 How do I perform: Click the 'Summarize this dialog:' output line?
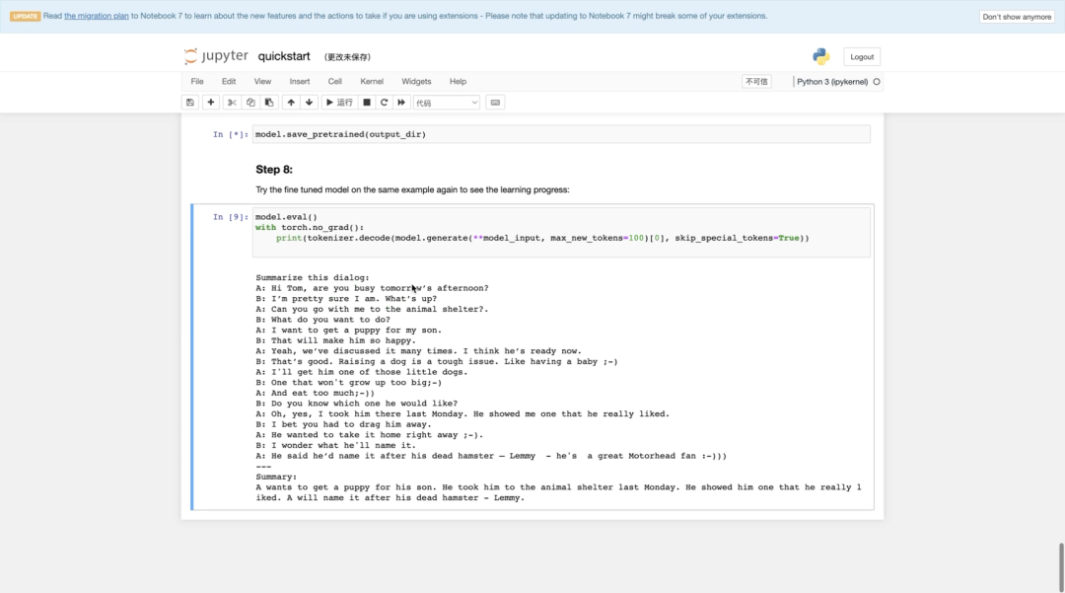313,278
